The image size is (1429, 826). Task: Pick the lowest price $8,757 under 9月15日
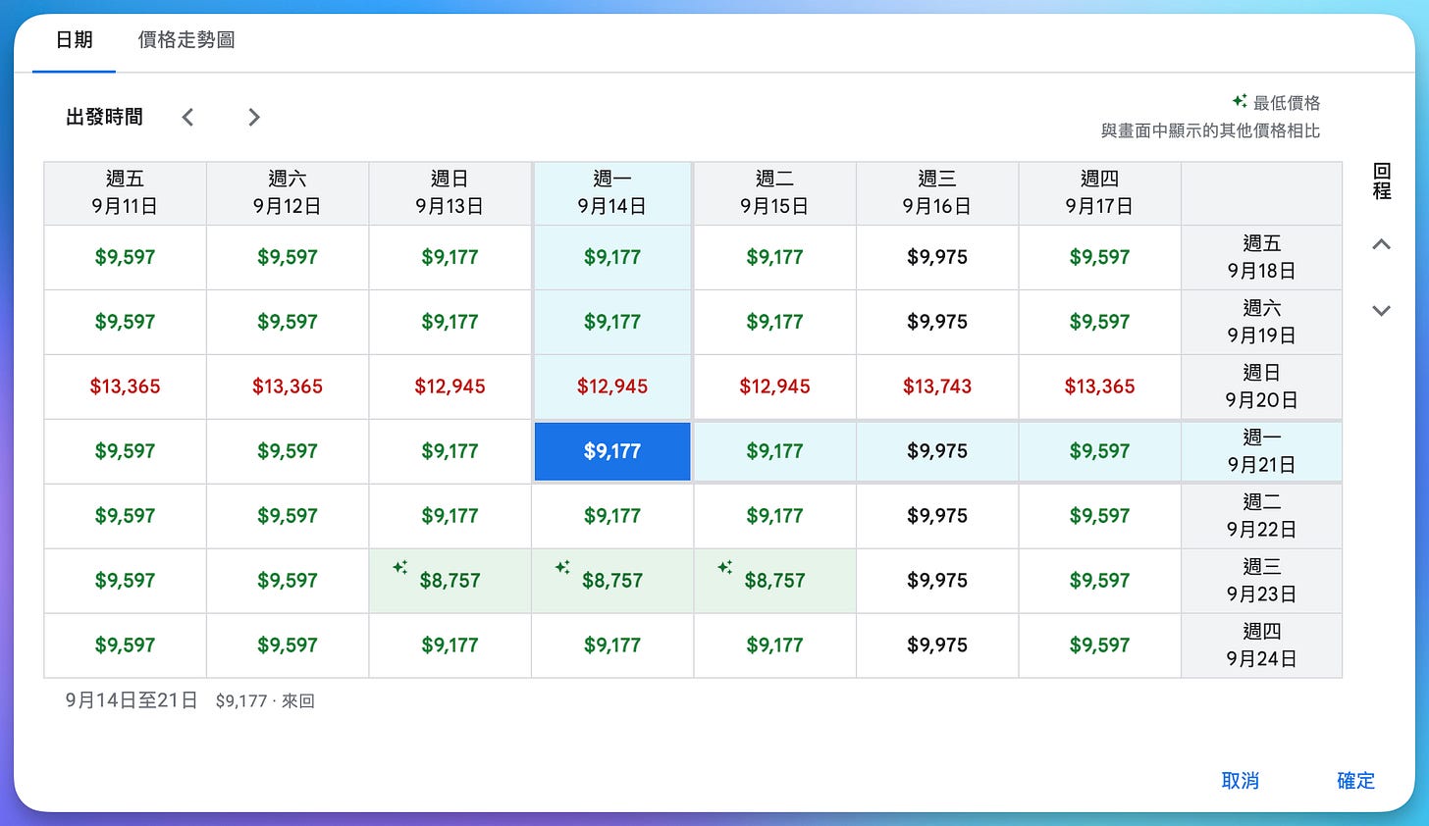775,581
